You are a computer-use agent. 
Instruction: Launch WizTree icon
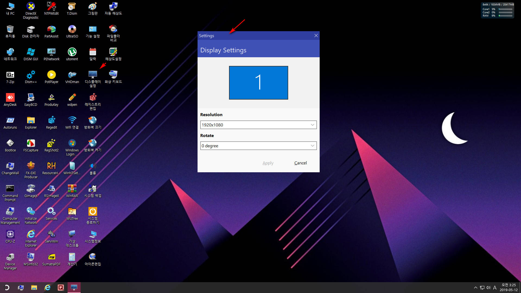pyautogui.click(x=72, y=214)
